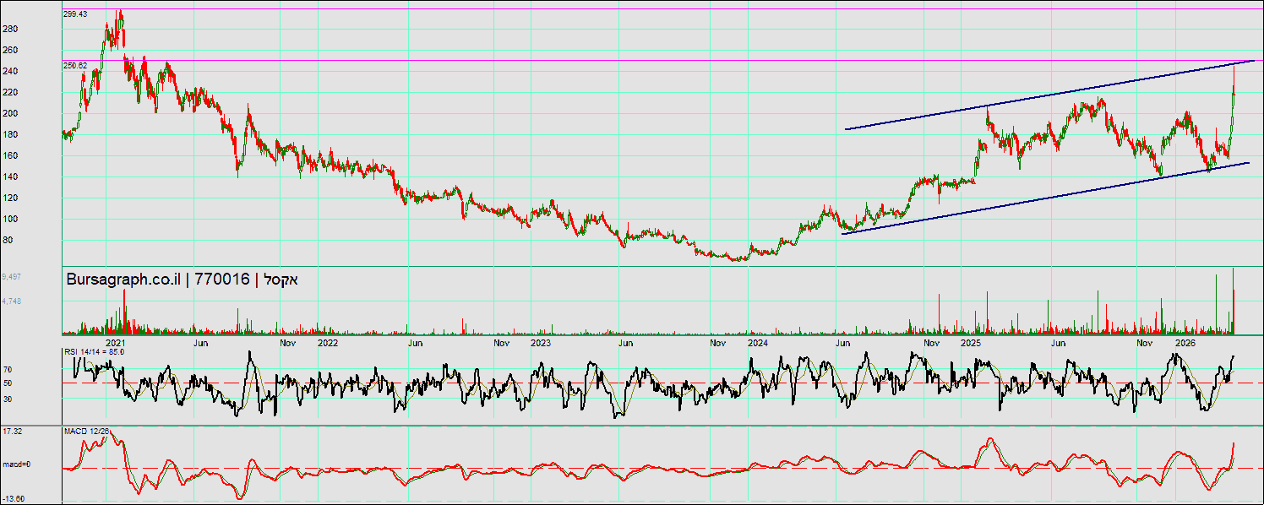
Task: Click the RSI 30 oversold level label
Action: pos(7,398)
